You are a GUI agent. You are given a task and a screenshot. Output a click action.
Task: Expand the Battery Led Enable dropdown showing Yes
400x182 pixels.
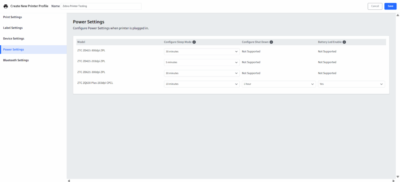[x=351, y=84]
